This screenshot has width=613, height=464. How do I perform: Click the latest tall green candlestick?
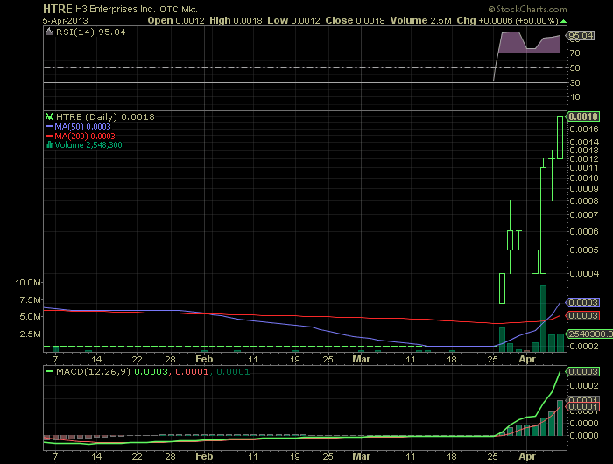pyautogui.click(x=560, y=137)
